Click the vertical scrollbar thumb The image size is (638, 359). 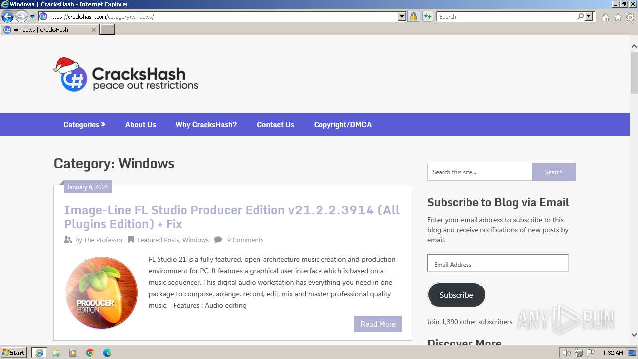tap(634, 72)
